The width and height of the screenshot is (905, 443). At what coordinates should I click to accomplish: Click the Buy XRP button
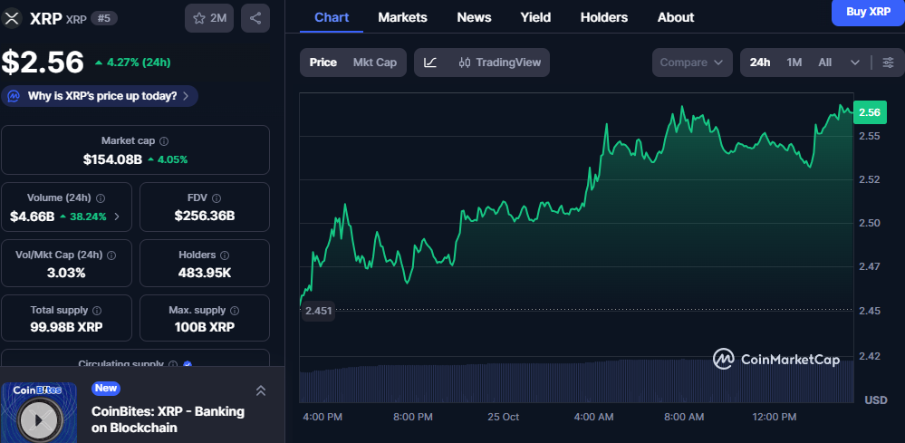point(867,12)
